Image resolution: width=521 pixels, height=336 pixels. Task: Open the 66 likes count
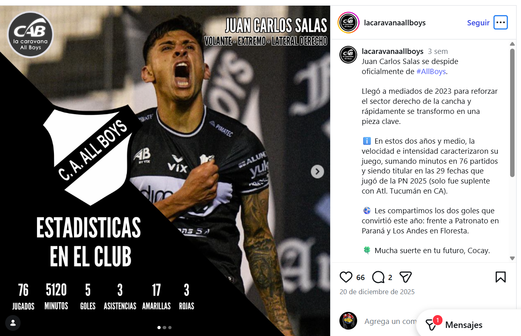pos(360,277)
